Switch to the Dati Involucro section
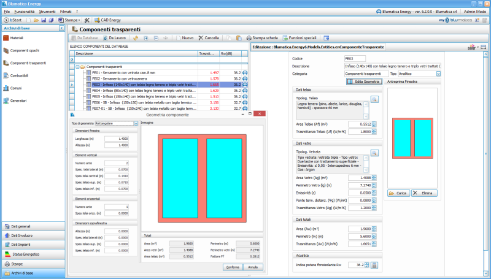Screen dimensions: 491x279 coord(33,235)
